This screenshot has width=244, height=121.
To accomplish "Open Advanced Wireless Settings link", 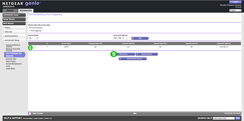I will coord(13,46).
